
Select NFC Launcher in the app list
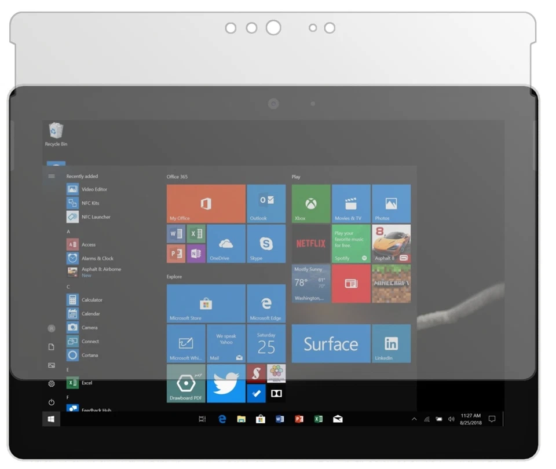pyautogui.click(x=91, y=217)
